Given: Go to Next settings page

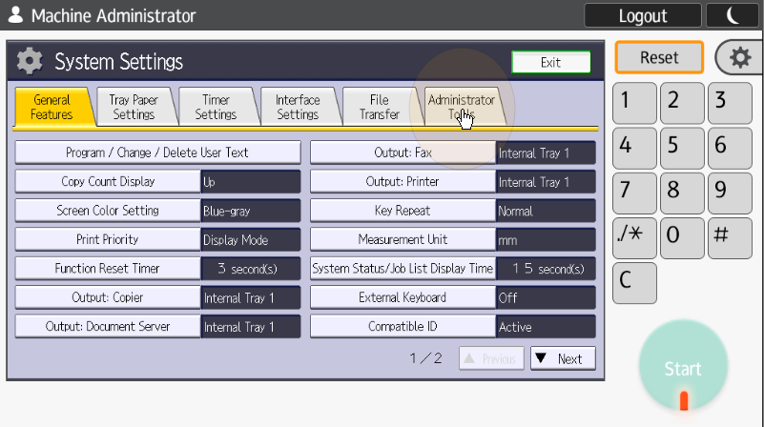Looking at the screenshot, I should click(563, 358).
